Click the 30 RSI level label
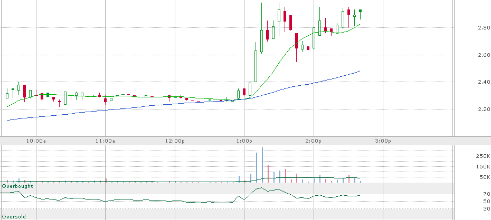 (487, 209)
